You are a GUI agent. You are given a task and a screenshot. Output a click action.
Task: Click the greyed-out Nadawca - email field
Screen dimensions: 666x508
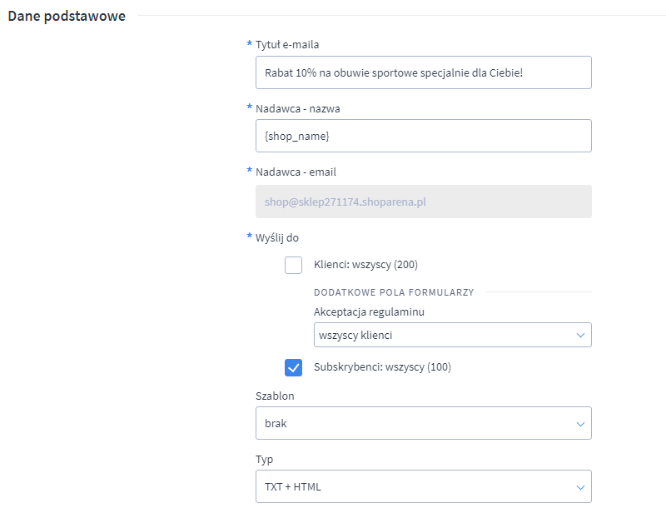pos(423,202)
